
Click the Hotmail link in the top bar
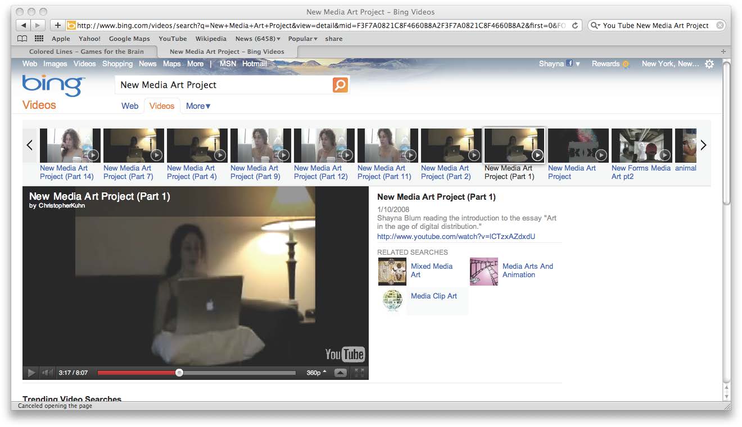(x=255, y=64)
